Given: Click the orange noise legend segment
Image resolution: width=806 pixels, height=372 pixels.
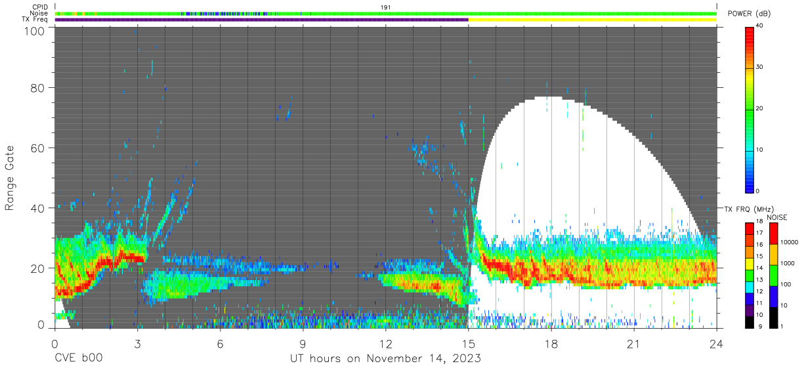Looking at the screenshot, I should 773,255.
